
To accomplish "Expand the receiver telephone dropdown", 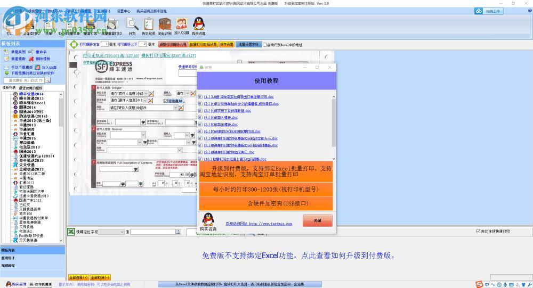I will 139,142.
